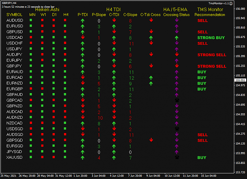Click the GBPJPY,H4 chart title

click(9, 3)
